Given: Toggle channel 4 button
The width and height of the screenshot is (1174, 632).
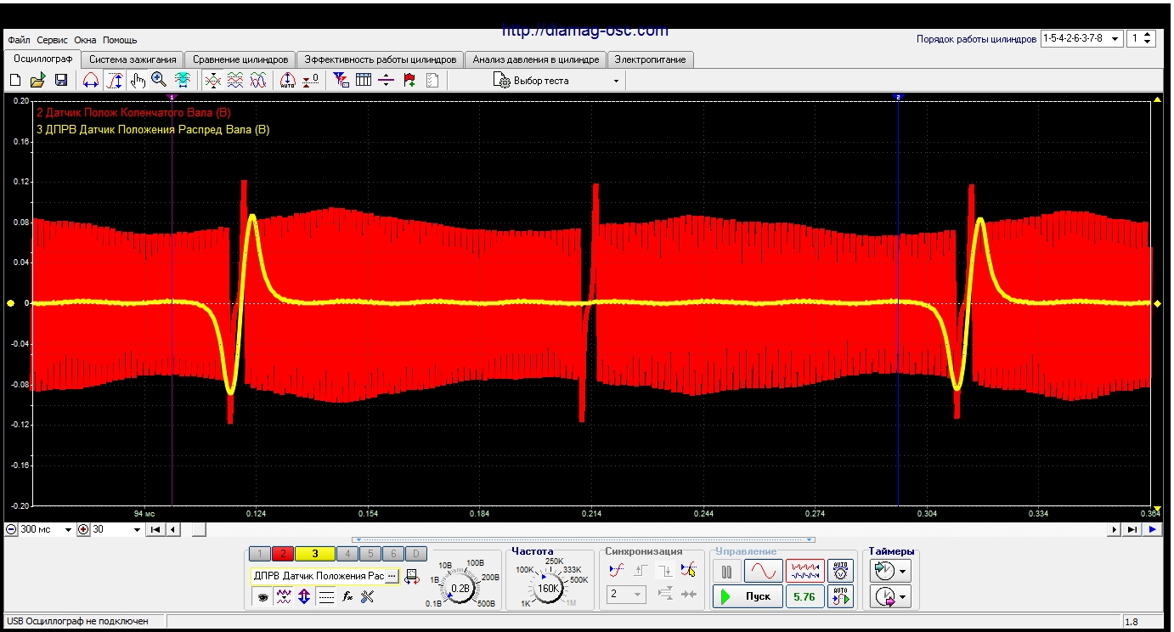Looking at the screenshot, I should 347,554.
